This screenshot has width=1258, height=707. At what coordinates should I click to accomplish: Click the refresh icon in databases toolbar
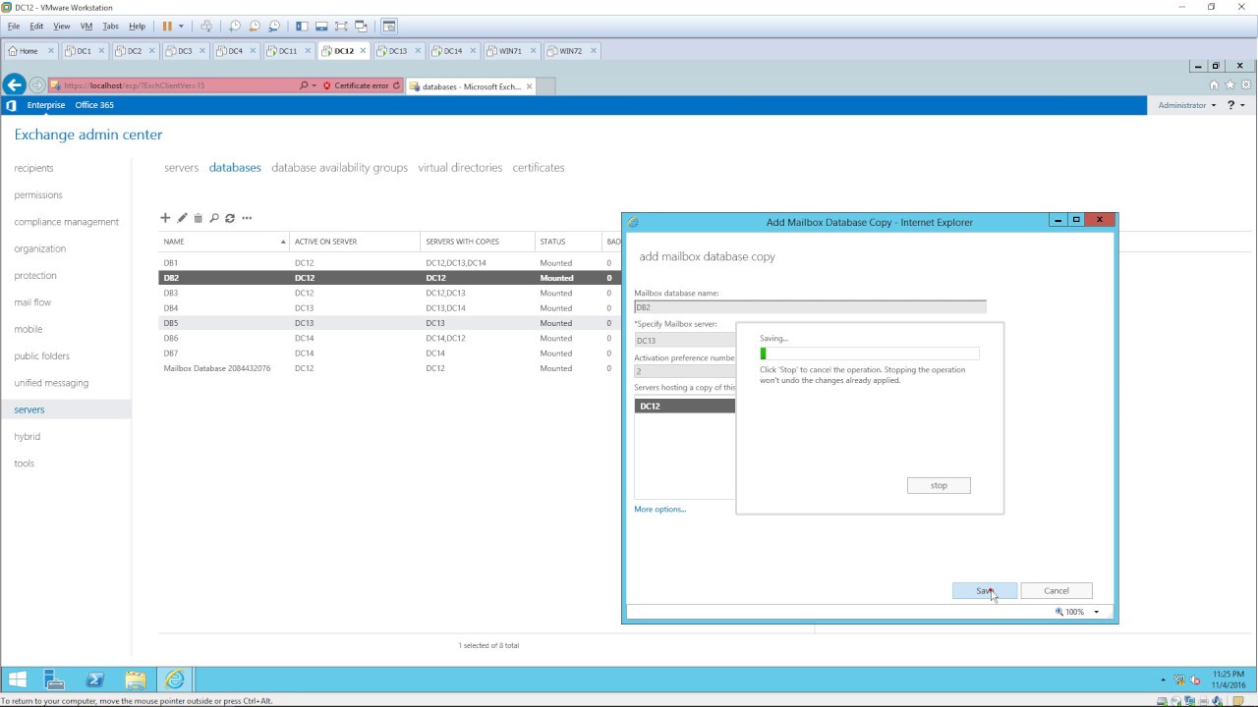click(230, 218)
